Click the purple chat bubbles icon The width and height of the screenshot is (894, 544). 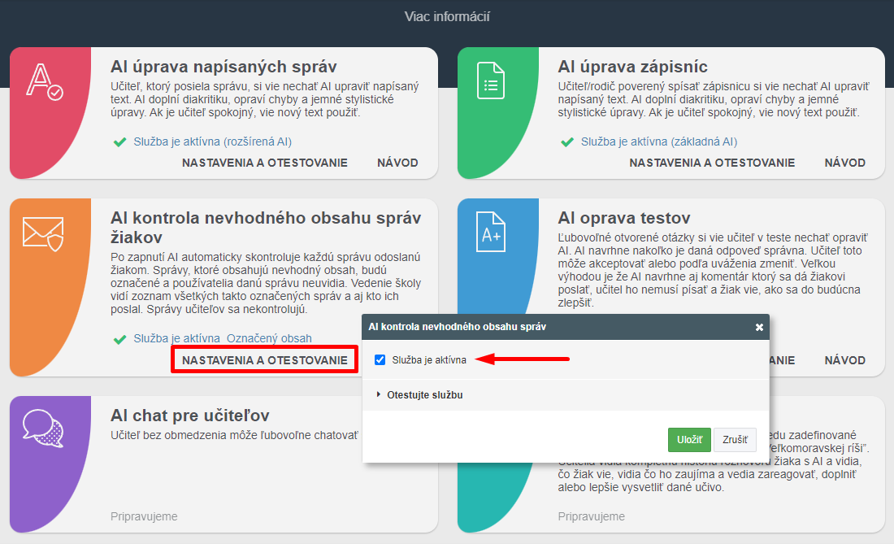pyautogui.click(x=44, y=429)
